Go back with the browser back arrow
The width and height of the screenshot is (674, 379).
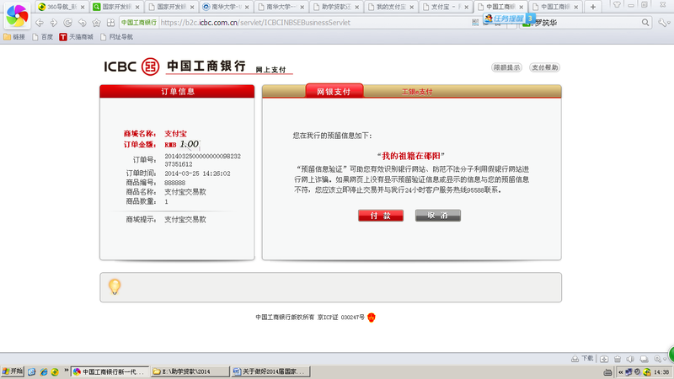coord(40,23)
